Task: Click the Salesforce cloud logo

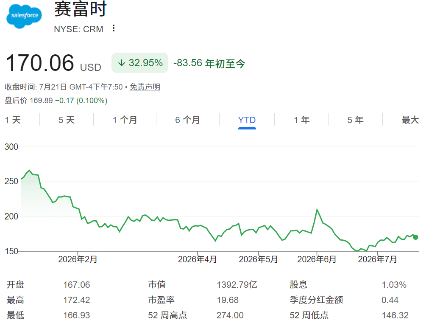Action: tap(24, 16)
